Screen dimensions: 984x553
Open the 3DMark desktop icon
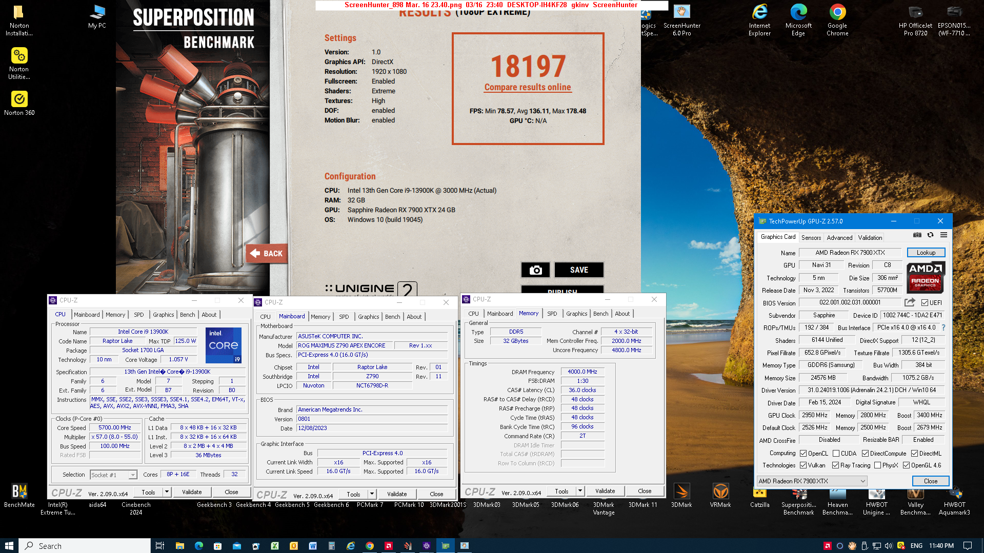[x=681, y=496]
